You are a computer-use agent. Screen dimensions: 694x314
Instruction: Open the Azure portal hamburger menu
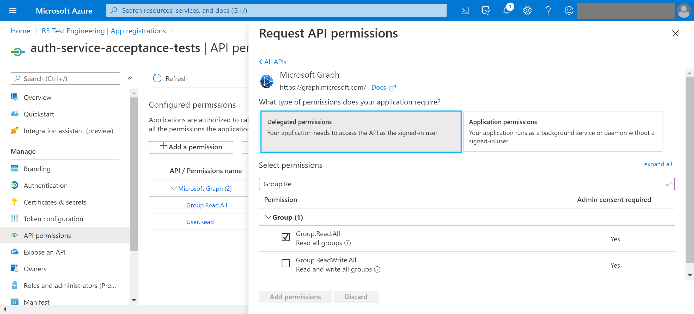[13, 10]
